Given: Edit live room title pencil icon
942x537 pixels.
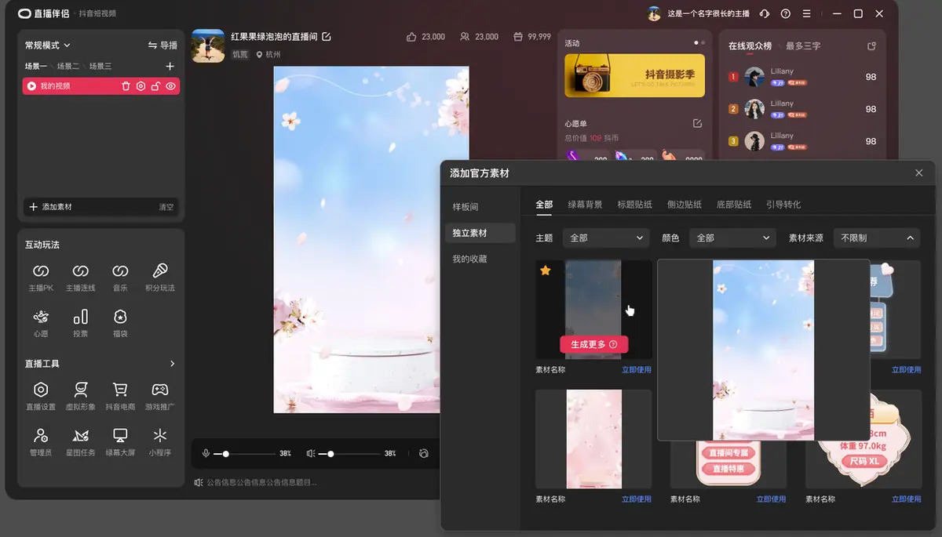Looking at the screenshot, I should pos(327,37).
